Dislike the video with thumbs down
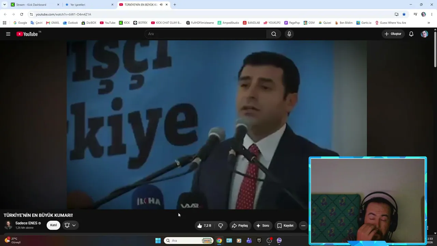The height and width of the screenshot is (246, 437). (221, 225)
